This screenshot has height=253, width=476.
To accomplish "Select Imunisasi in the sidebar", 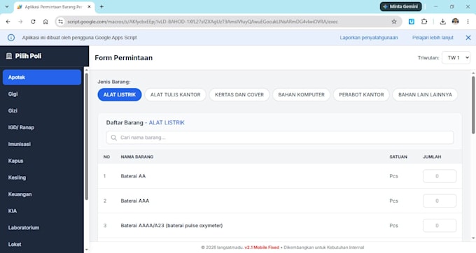I will [42, 144].
